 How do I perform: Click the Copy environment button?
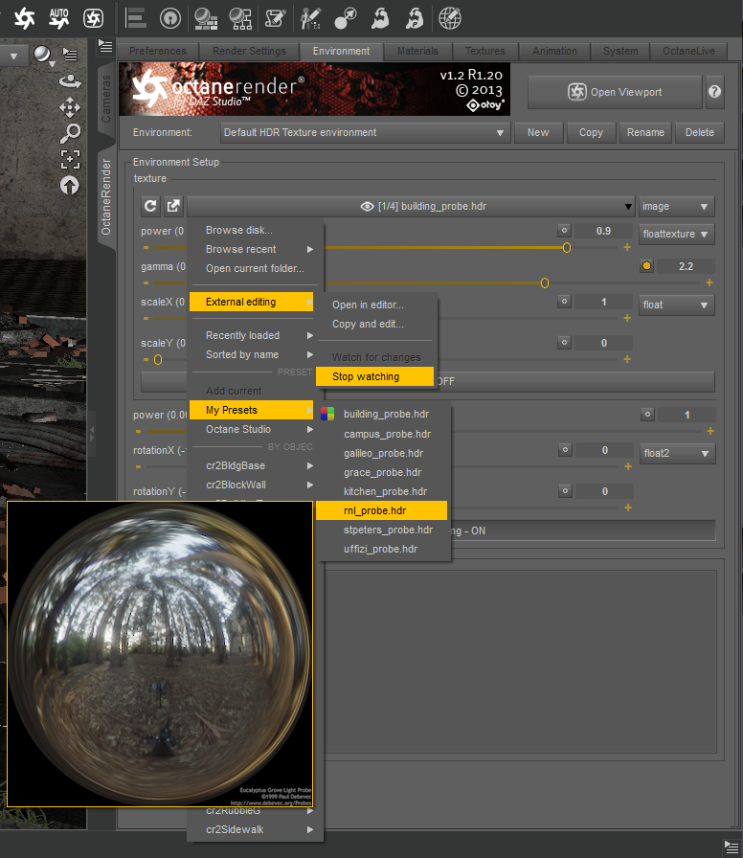(x=591, y=132)
